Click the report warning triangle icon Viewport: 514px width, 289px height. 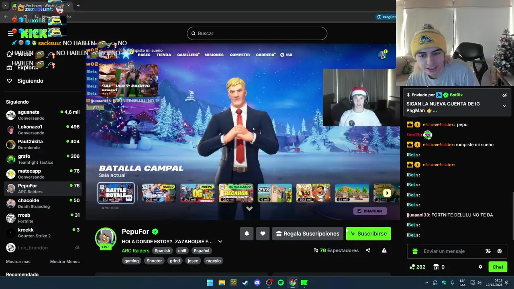[x=384, y=250]
